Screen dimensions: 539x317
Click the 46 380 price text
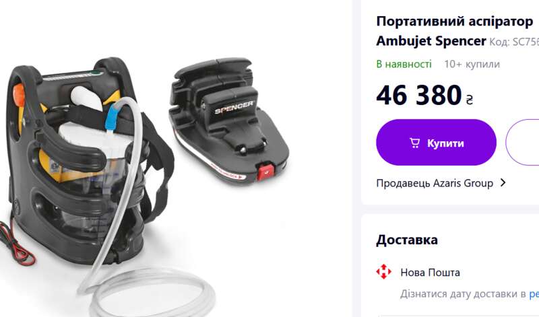pyautogui.click(x=418, y=95)
